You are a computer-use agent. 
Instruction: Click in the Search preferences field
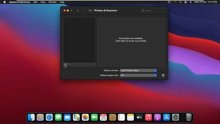point(153,11)
